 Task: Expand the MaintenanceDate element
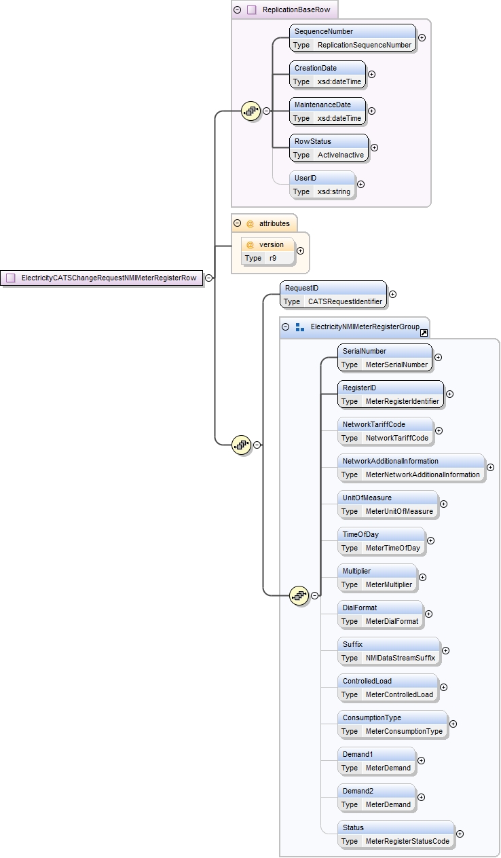click(x=371, y=111)
